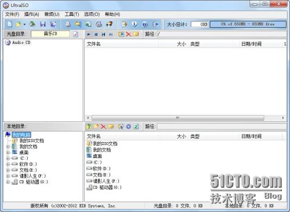
Task: Select 我的电脑 in the local tree
Action: click(21, 135)
